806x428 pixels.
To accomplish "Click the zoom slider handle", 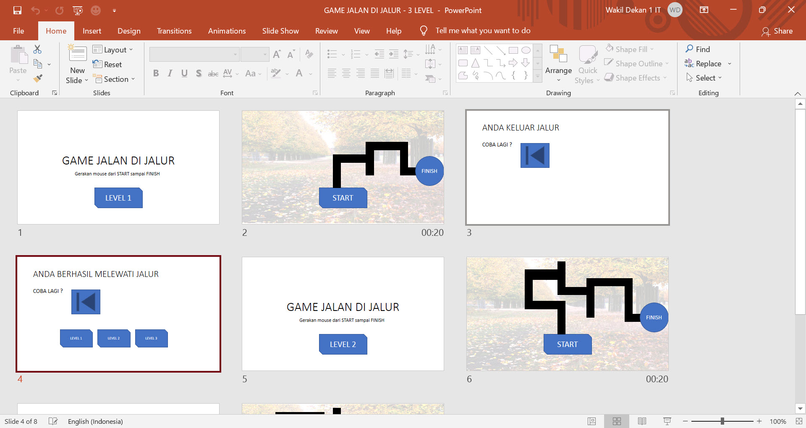I will (722, 421).
